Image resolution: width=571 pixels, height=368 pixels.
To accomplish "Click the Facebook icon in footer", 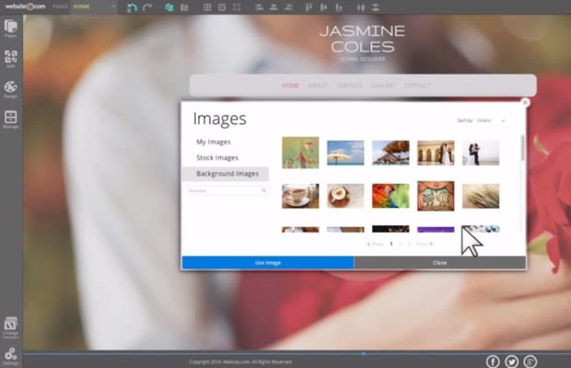I will coord(493,362).
